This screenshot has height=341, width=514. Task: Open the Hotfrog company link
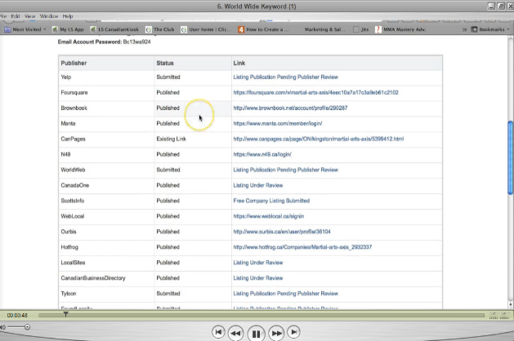(x=302, y=247)
